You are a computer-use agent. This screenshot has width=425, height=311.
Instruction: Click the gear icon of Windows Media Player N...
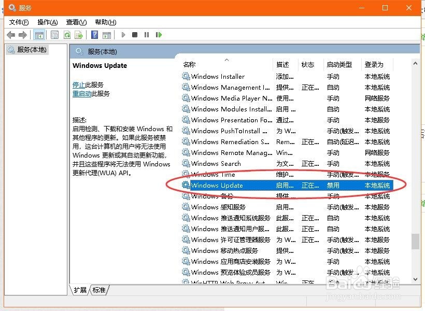pyautogui.click(x=186, y=98)
